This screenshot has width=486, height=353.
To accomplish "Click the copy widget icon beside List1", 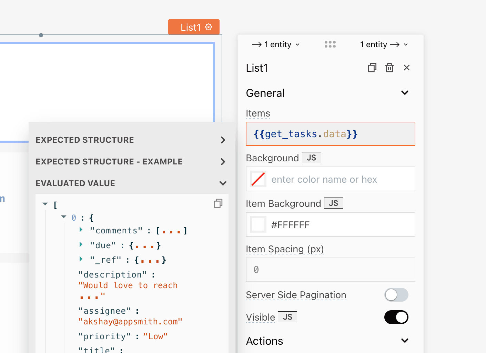I will click(372, 68).
